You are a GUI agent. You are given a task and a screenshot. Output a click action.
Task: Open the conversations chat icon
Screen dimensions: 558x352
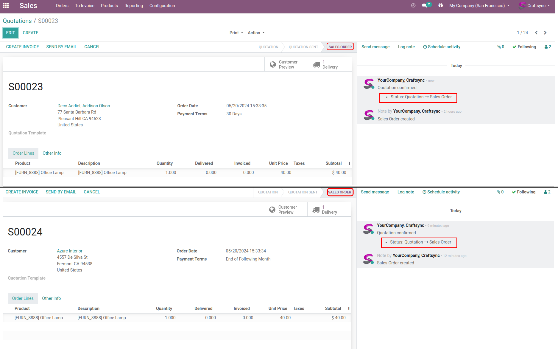click(425, 6)
